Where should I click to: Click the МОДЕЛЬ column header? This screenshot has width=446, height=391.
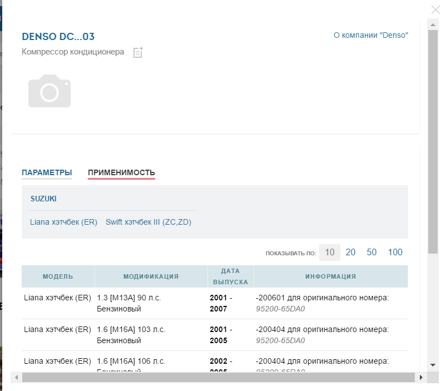58,276
